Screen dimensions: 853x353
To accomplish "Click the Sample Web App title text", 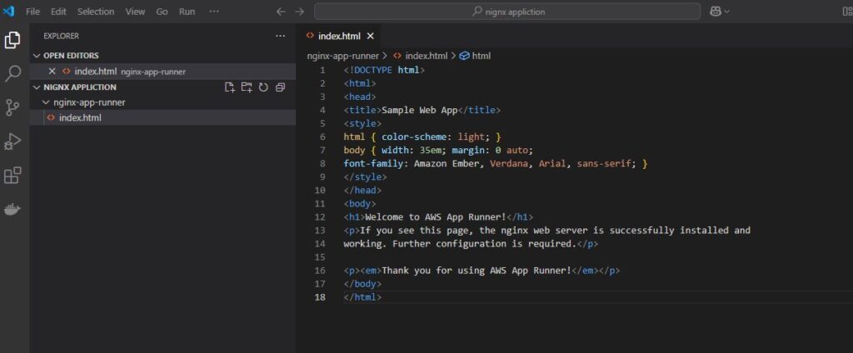I will click(x=420, y=110).
